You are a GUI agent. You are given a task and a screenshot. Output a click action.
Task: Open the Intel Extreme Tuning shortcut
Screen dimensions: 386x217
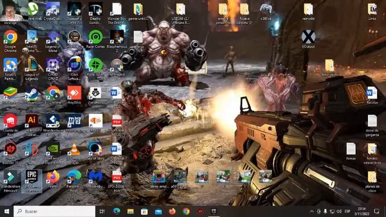coord(32,41)
